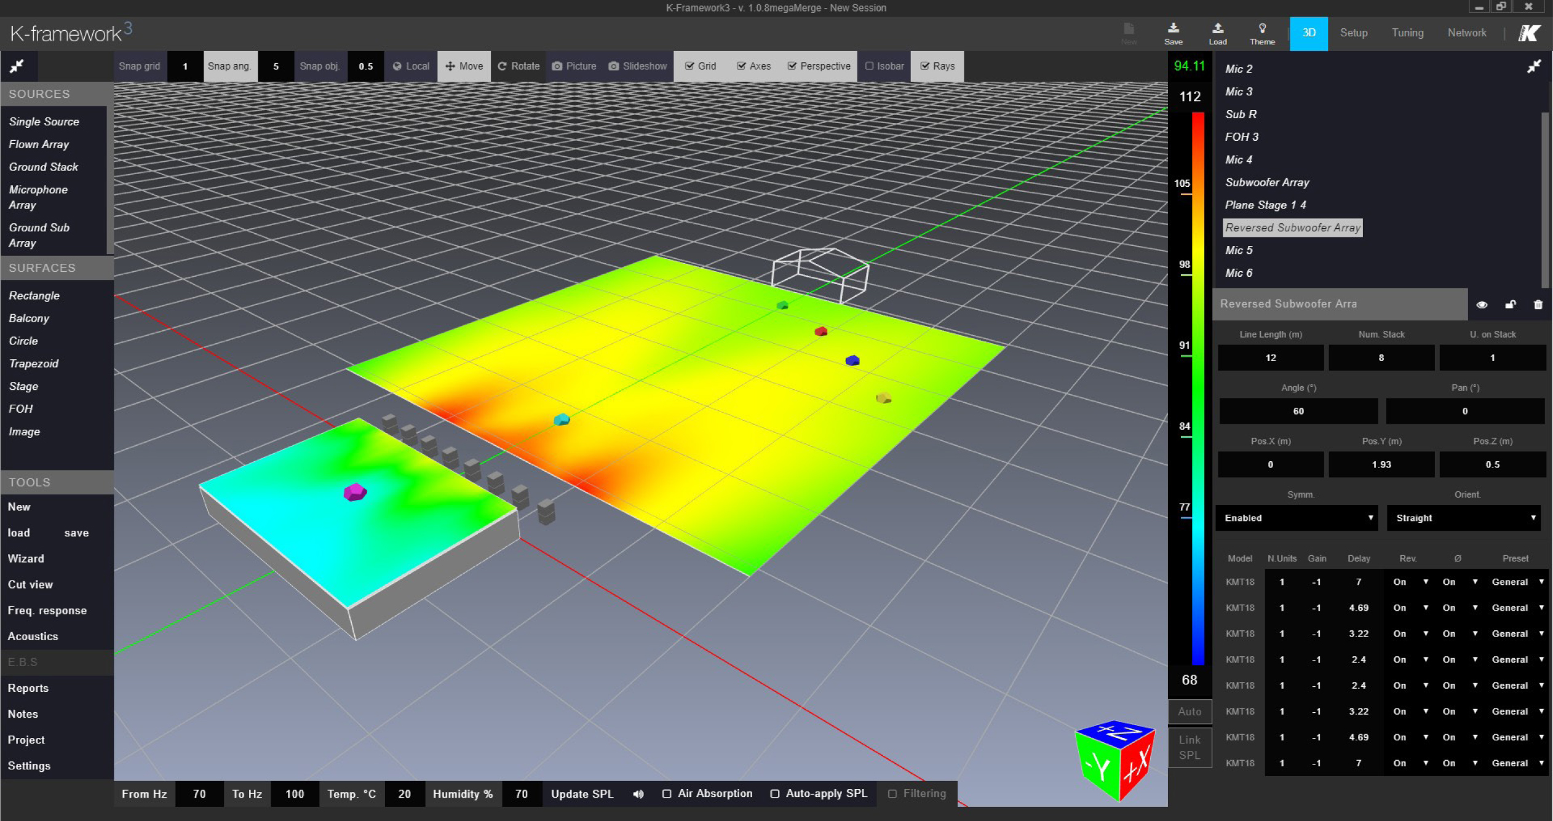
Task: Click the New session document icon
Action: [x=1129, y=33]
